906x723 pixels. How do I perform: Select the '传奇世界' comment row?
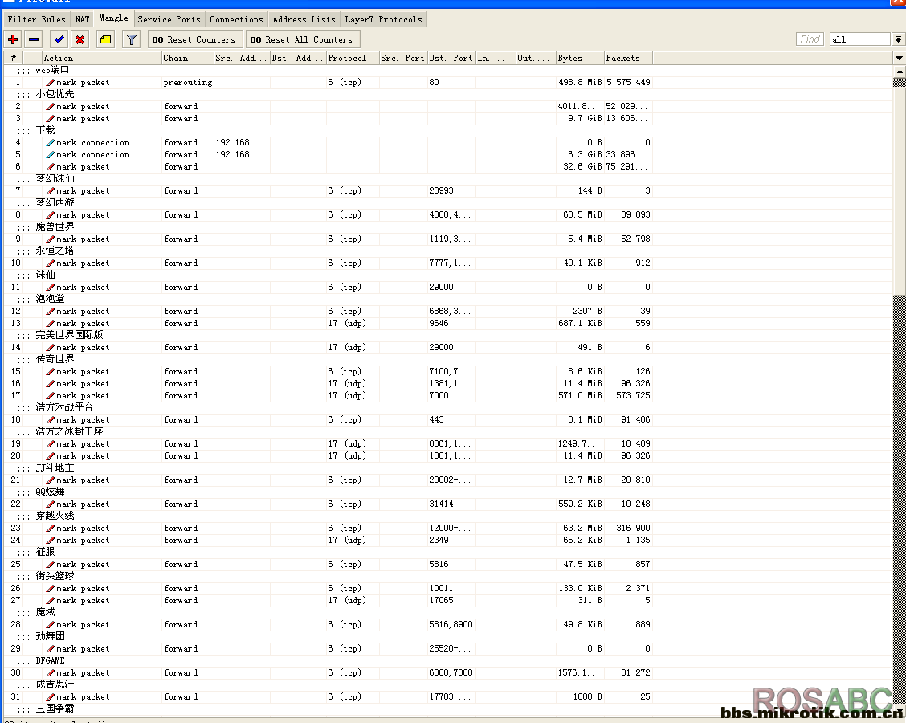click(448, 359)
